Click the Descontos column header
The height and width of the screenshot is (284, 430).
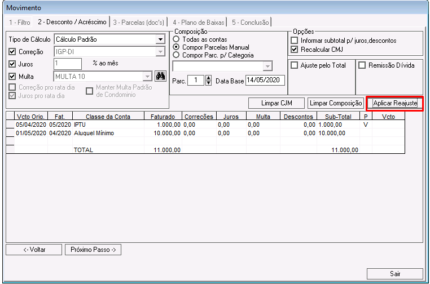[299, 116]
